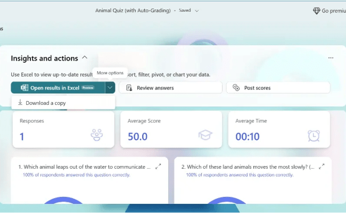Click the download arrow icon
This screenshot has height=213, width=346.
[x=20, y=102]
